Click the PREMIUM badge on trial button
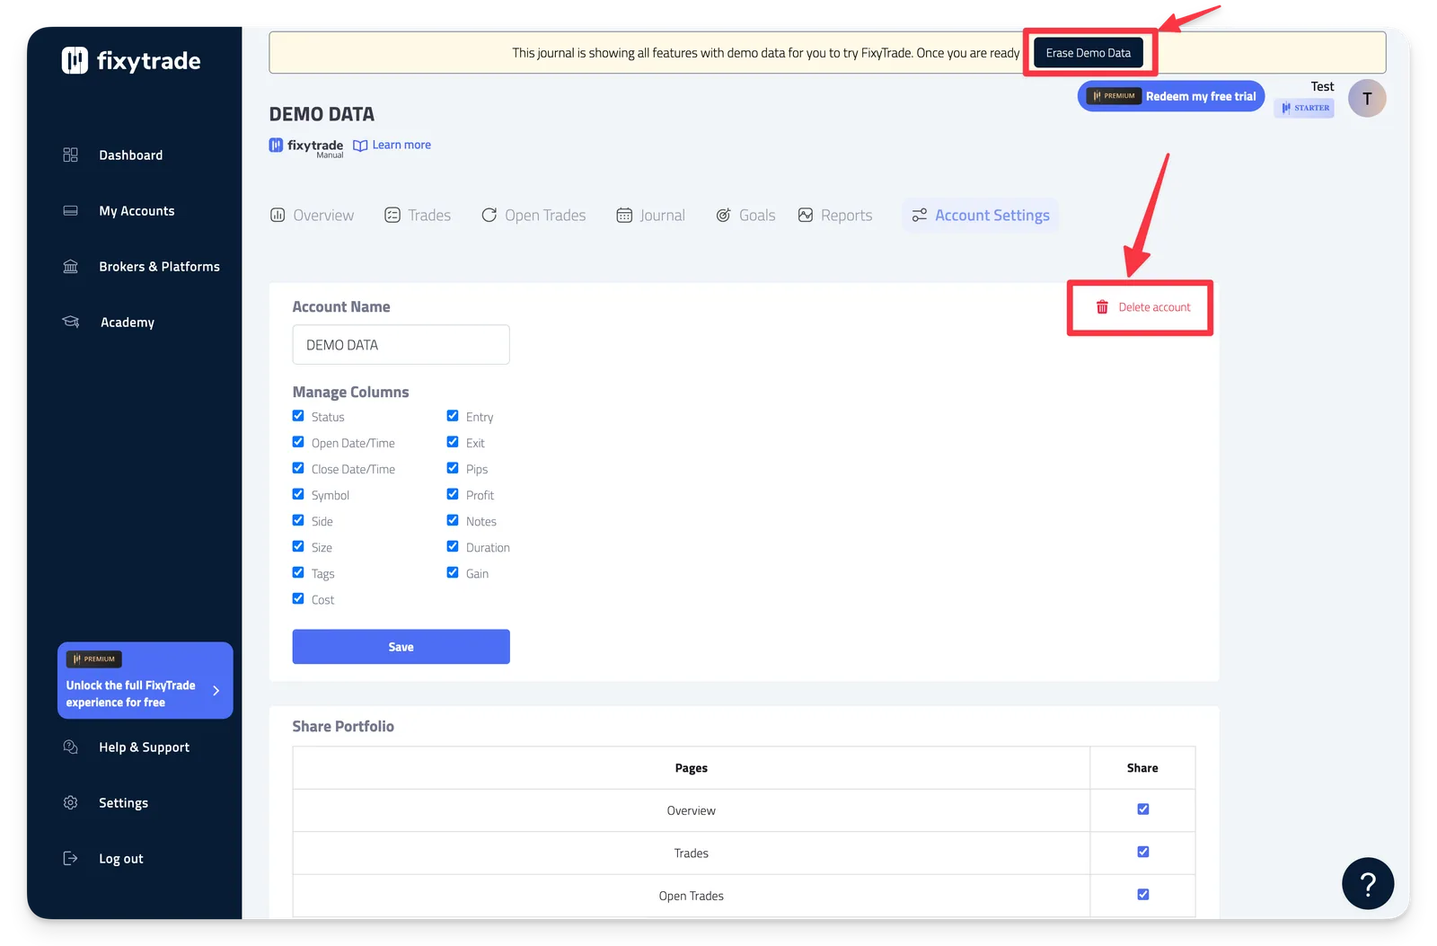This screenshot has width=1437, height=946. [1114, 96]
